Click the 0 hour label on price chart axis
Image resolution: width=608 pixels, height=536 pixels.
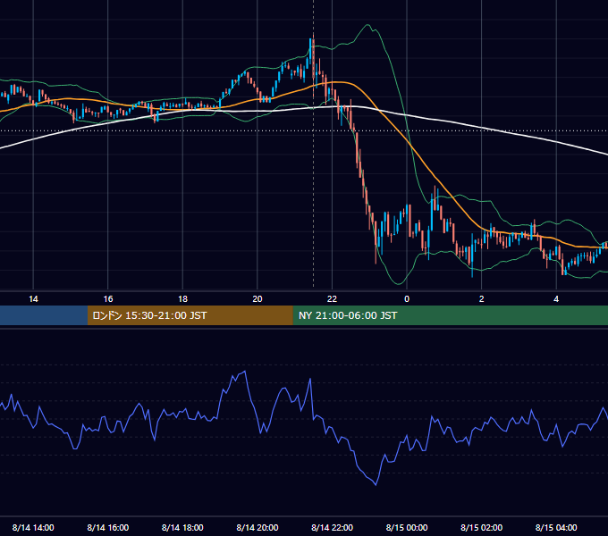(407, 299)
